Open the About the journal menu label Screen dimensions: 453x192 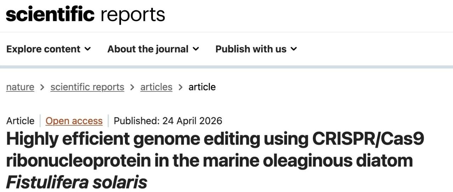(x=148, y=49)
